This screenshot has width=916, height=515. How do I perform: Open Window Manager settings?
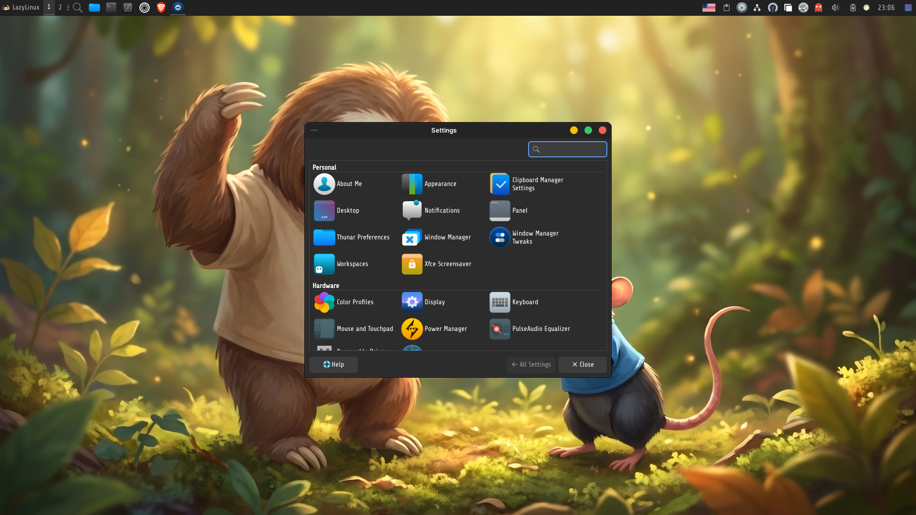[436, 237]
